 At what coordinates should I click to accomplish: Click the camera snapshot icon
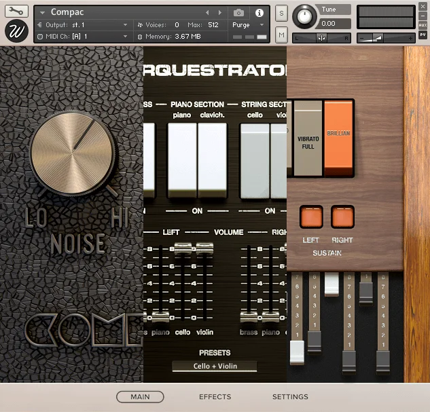[238, 13]
